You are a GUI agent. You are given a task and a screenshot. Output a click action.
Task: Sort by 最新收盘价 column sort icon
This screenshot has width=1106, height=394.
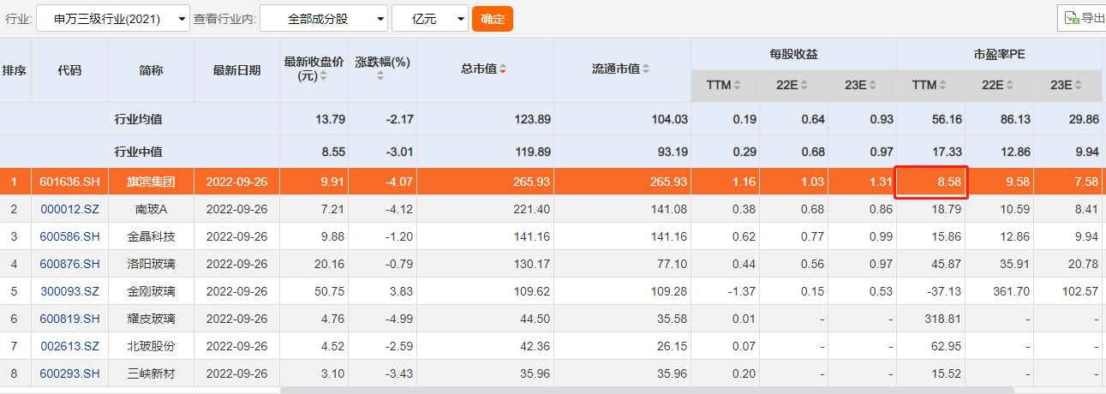pyautogui.click(x=323, y=76)
